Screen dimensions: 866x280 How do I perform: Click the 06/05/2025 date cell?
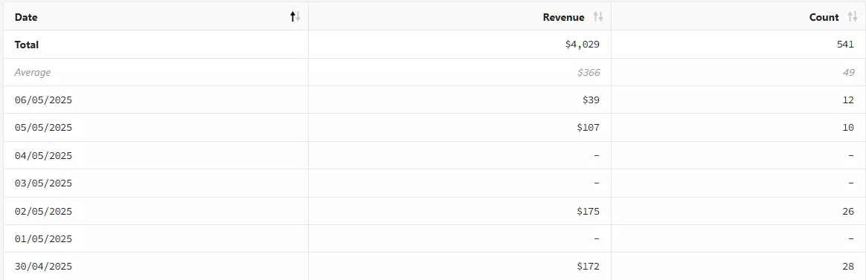43,100
